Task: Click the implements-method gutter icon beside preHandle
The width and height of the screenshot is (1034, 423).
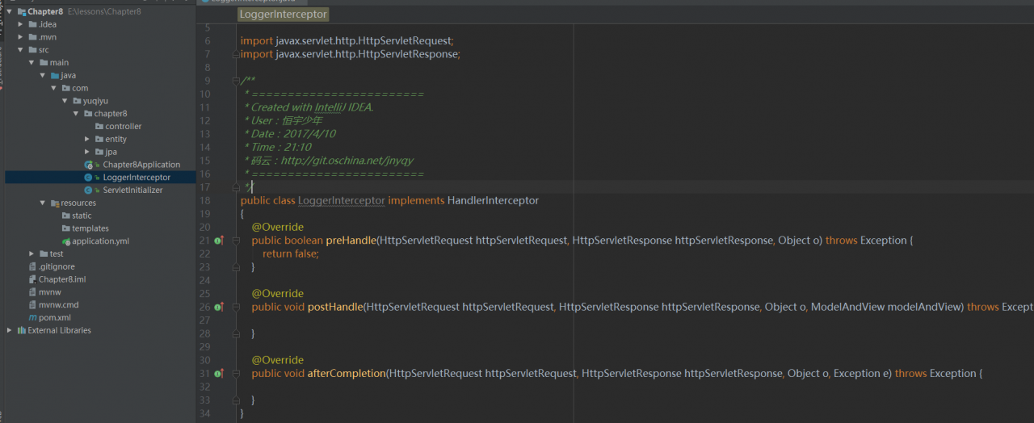Action: click(218, 241)
